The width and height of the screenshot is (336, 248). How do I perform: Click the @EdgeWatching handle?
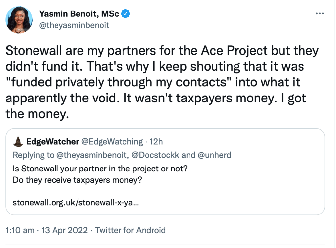point(112,142)
